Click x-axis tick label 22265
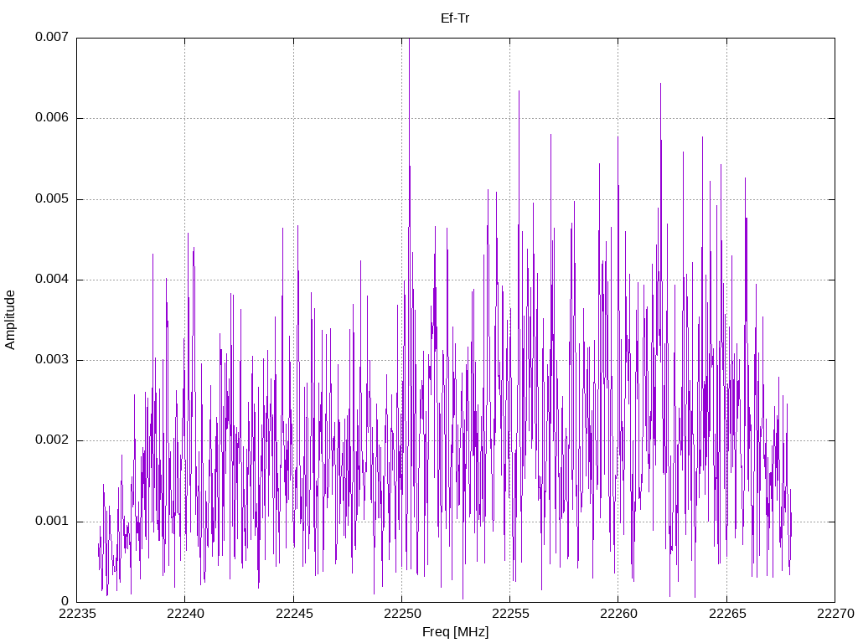Screen dimensions: 858x643 click(x=726, y=614)
